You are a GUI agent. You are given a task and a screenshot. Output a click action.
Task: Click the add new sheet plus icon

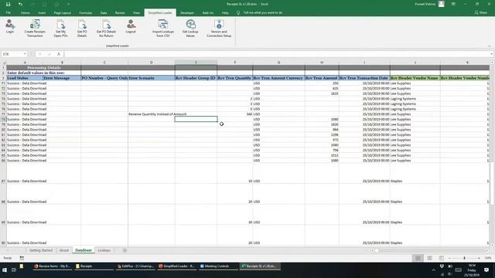tap(125, 250)
